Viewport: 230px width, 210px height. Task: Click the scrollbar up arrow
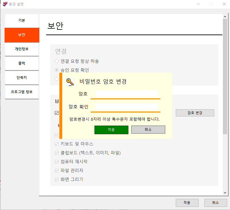click(x=225, y=17)
